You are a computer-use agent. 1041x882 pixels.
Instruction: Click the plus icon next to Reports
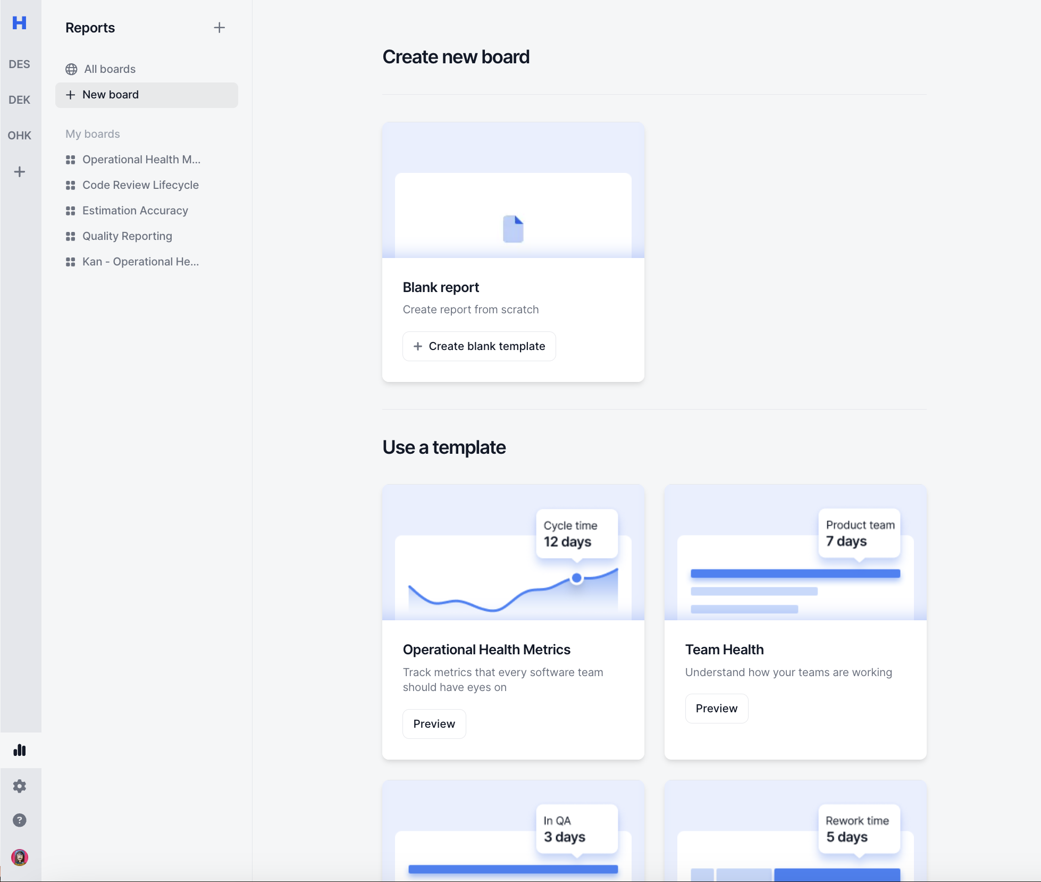click(x=219, y=28)
